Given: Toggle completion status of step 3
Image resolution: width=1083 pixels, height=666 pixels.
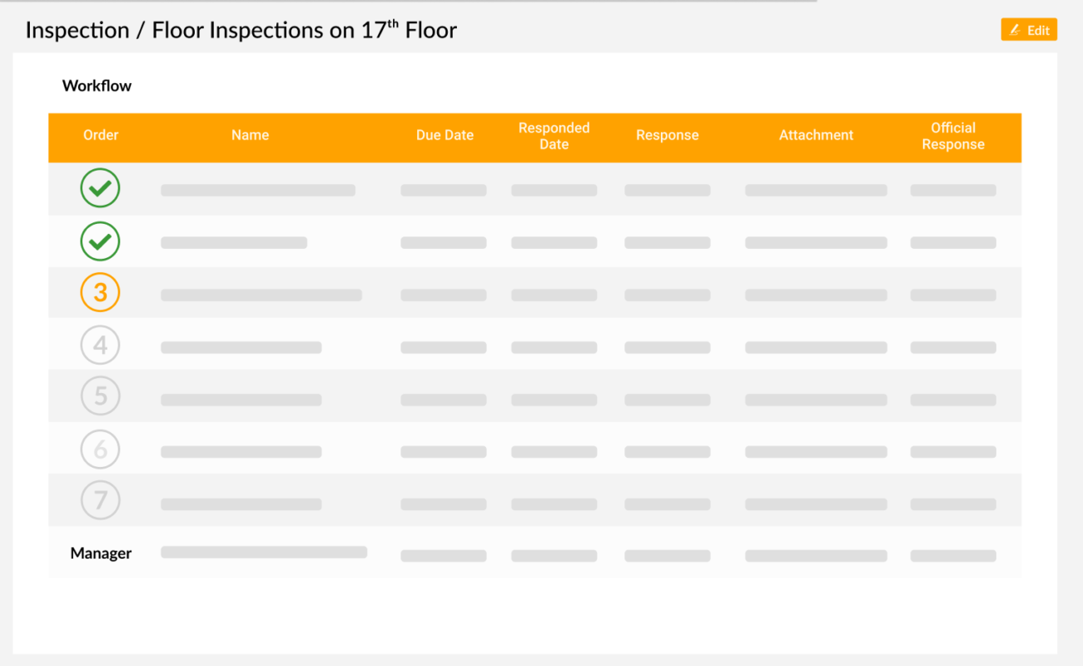Looking at the screenshot, I should 100,292.
